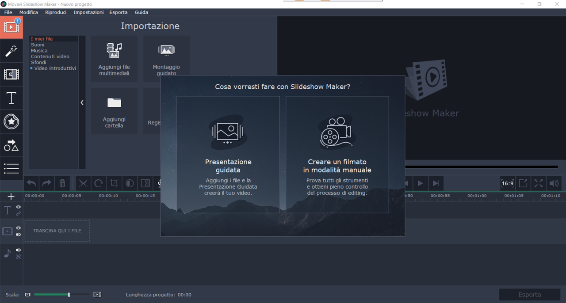Open the Esporta menu
Viewport: 566px width, 303px height.
point(119,12)
